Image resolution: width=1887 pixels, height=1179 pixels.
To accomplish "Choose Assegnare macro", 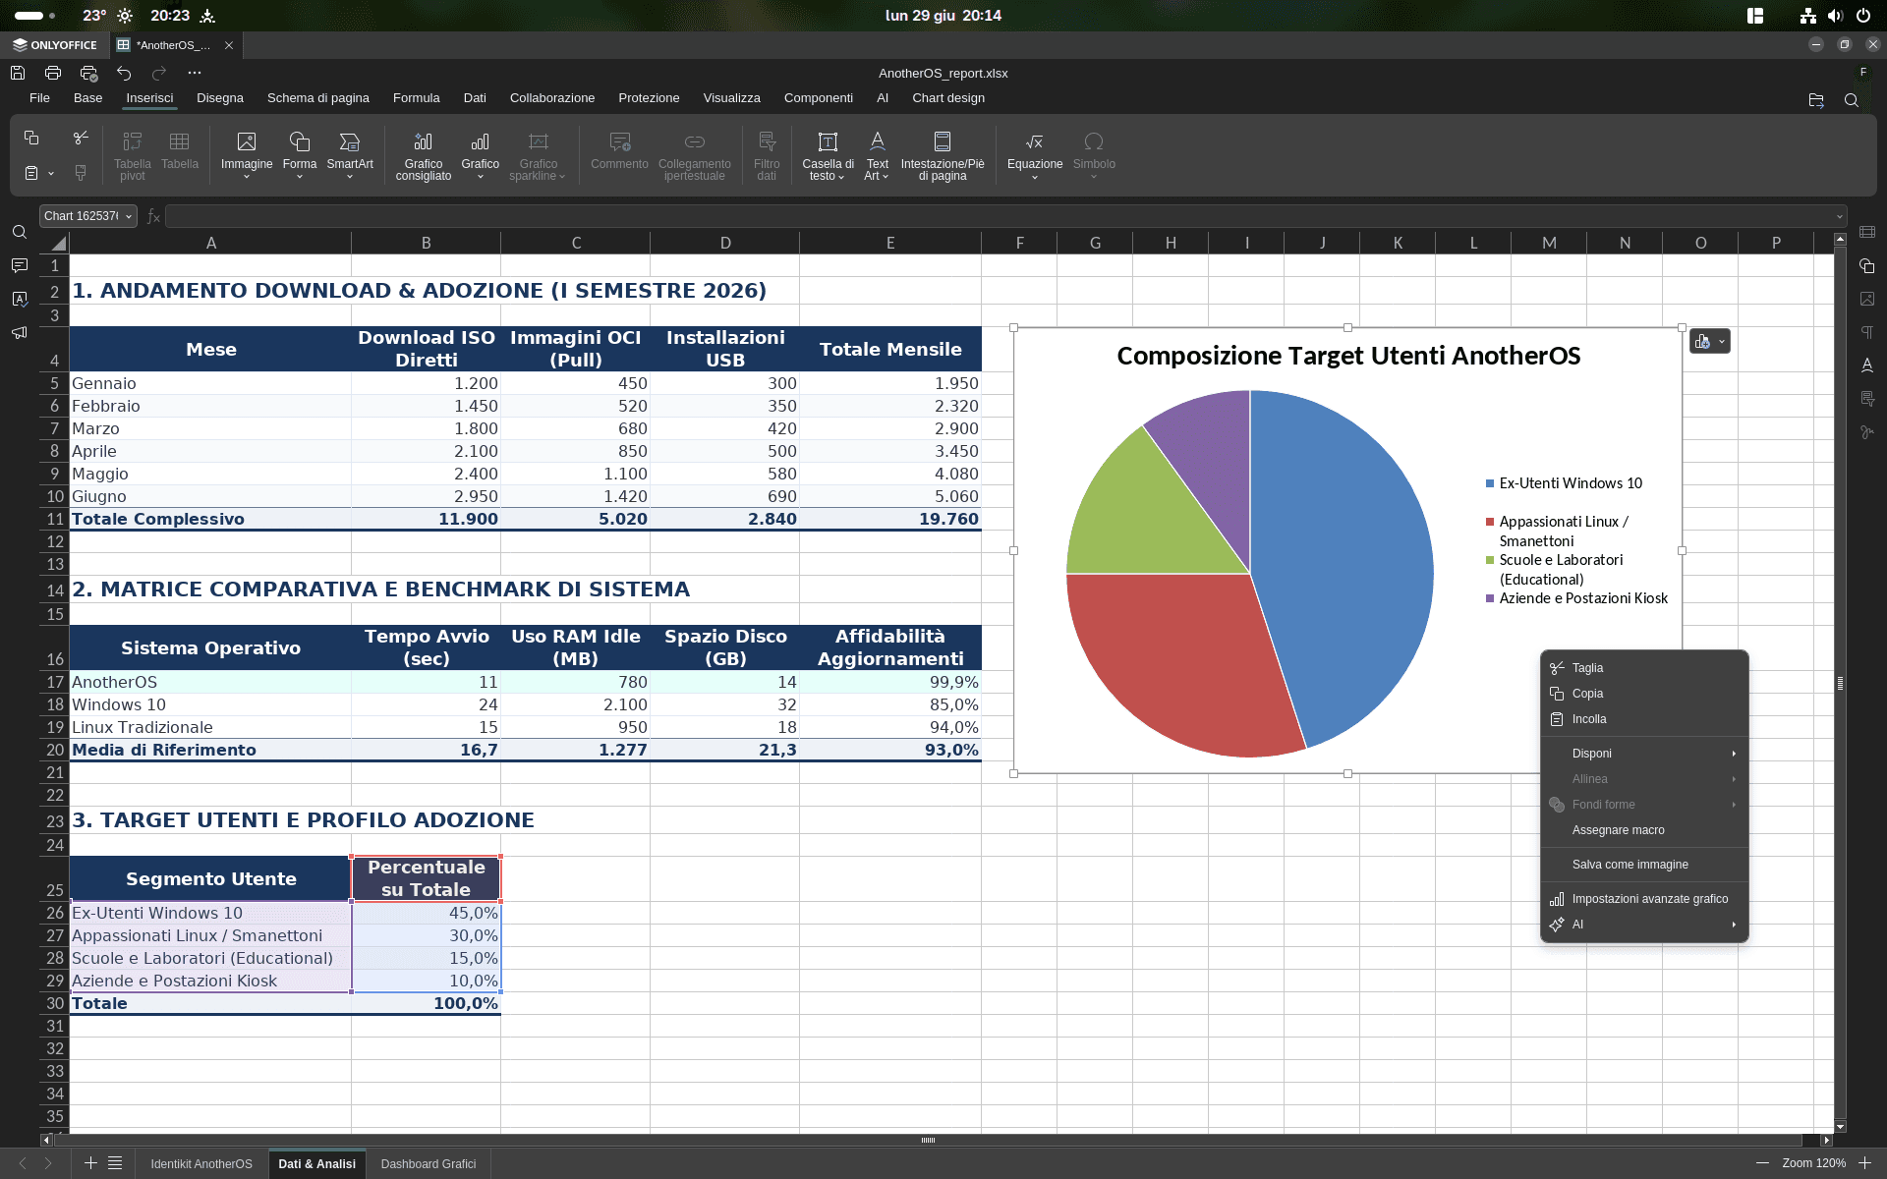I will pos(1644,830).
